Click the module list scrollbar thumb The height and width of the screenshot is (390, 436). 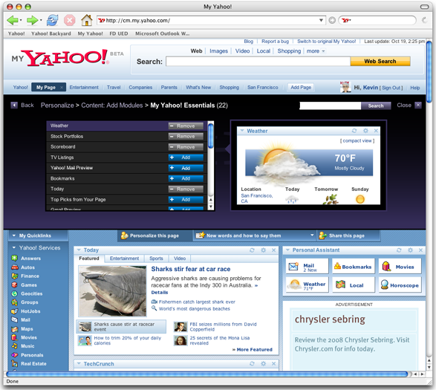211,135
